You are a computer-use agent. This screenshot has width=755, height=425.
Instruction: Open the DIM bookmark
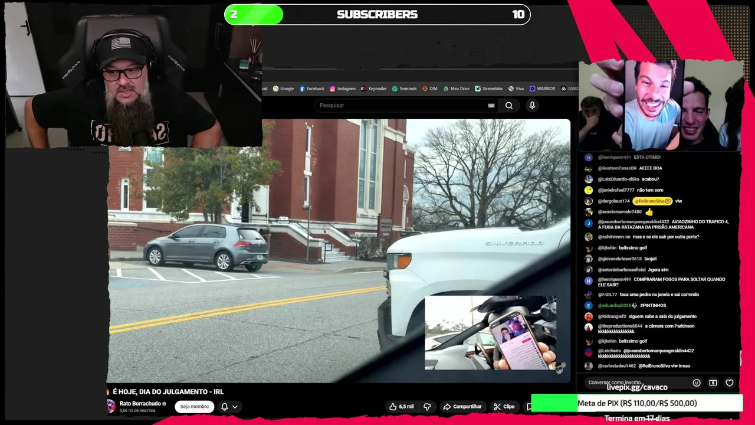click(430, 89)
